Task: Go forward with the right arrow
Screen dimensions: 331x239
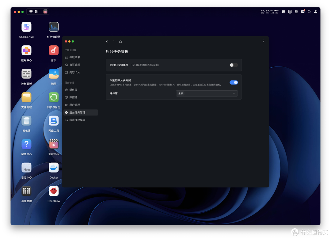Action: pyautogui.click(x=114, y=41)
